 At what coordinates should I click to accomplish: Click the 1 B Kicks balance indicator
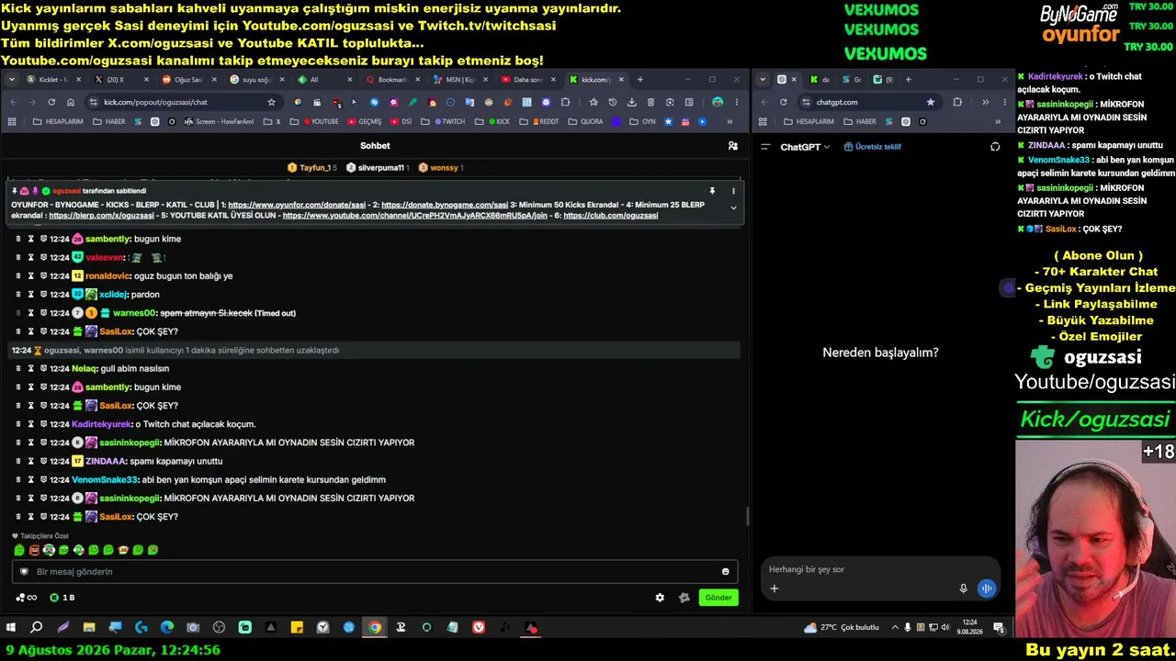(x=62, y=598)
